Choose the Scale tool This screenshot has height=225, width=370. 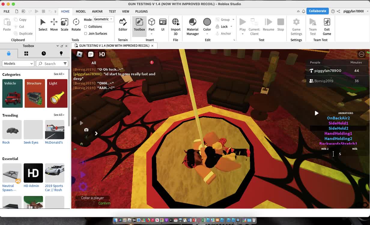pos(64,25)
